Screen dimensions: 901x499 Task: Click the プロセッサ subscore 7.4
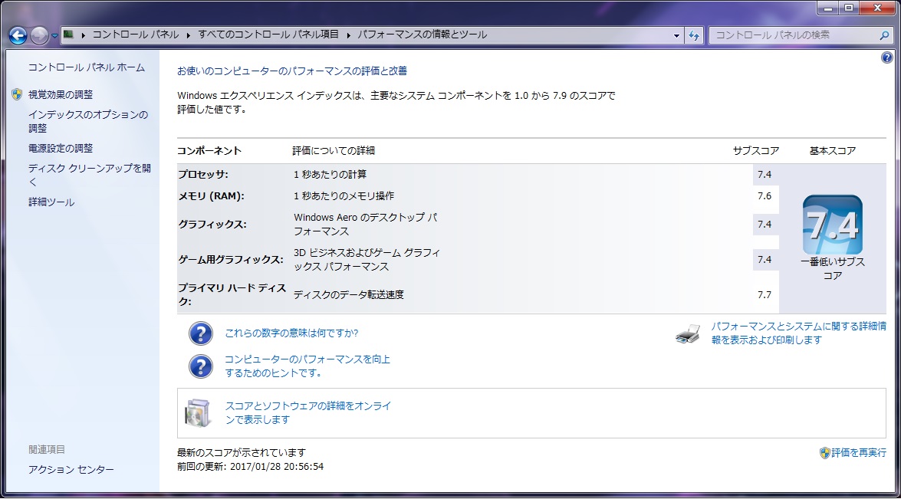point(765,175)
